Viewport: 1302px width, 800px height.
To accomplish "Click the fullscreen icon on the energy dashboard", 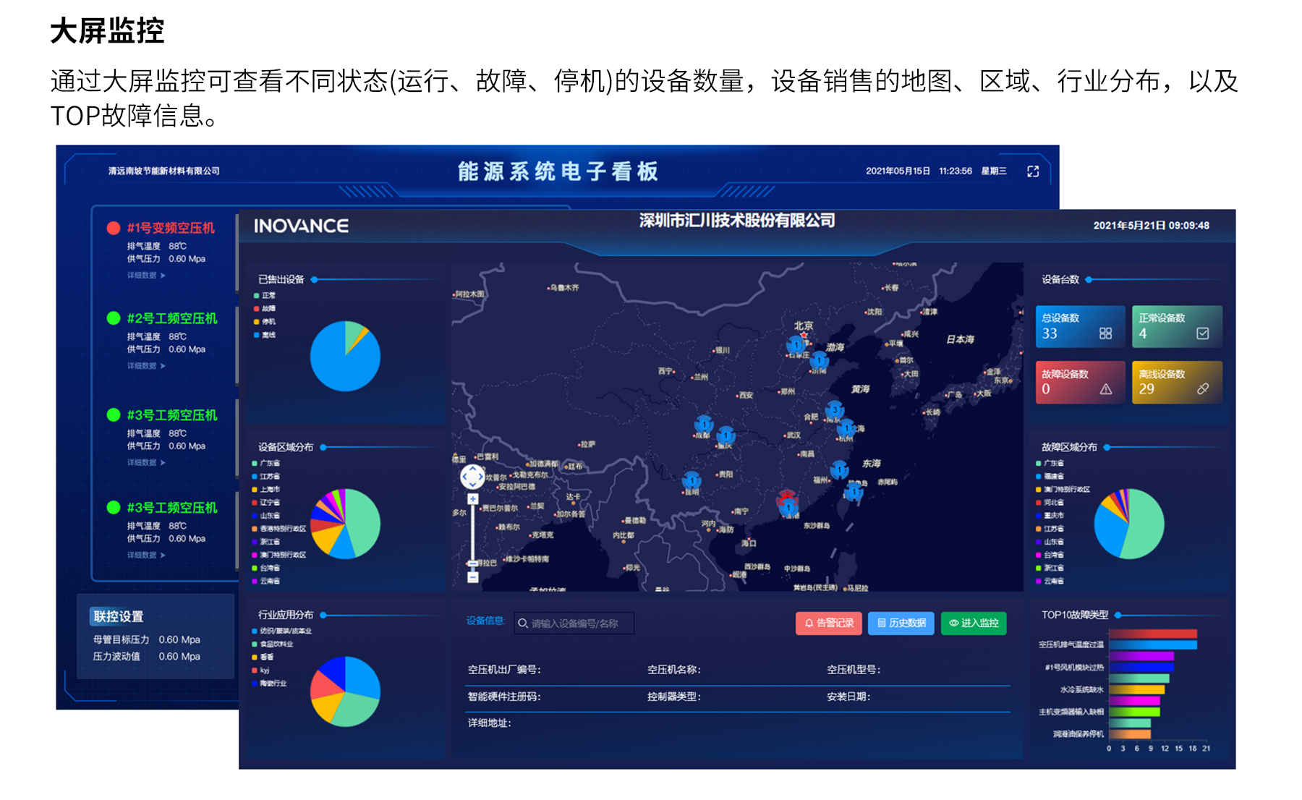I will click(x=1033, y=171).
